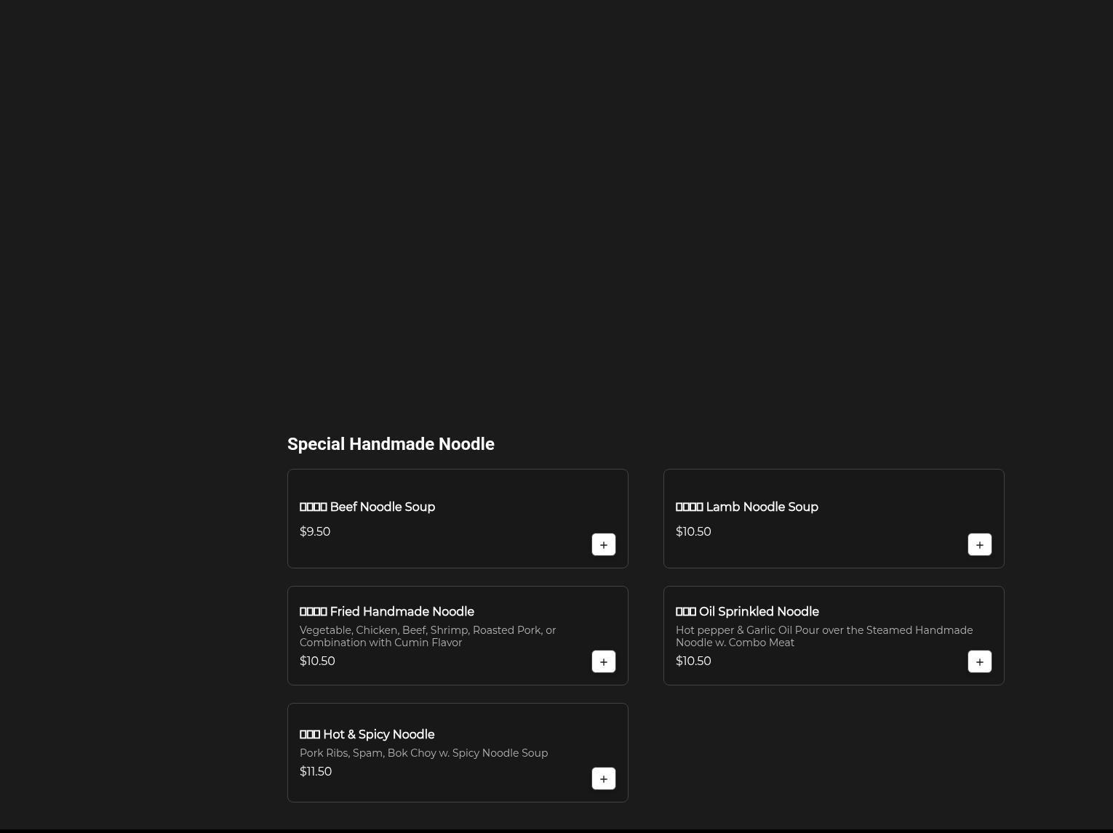This screenshot has width=1113, height=833.
Task: Click the $9.50 price of Beef Noodle Soup
Action: point(315,532)
